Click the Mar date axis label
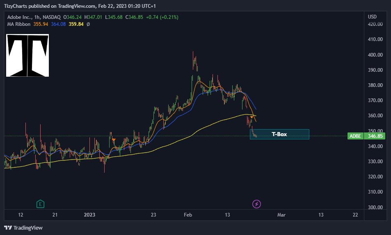This screenshot has height=235, width=391. tap(281, 215)
